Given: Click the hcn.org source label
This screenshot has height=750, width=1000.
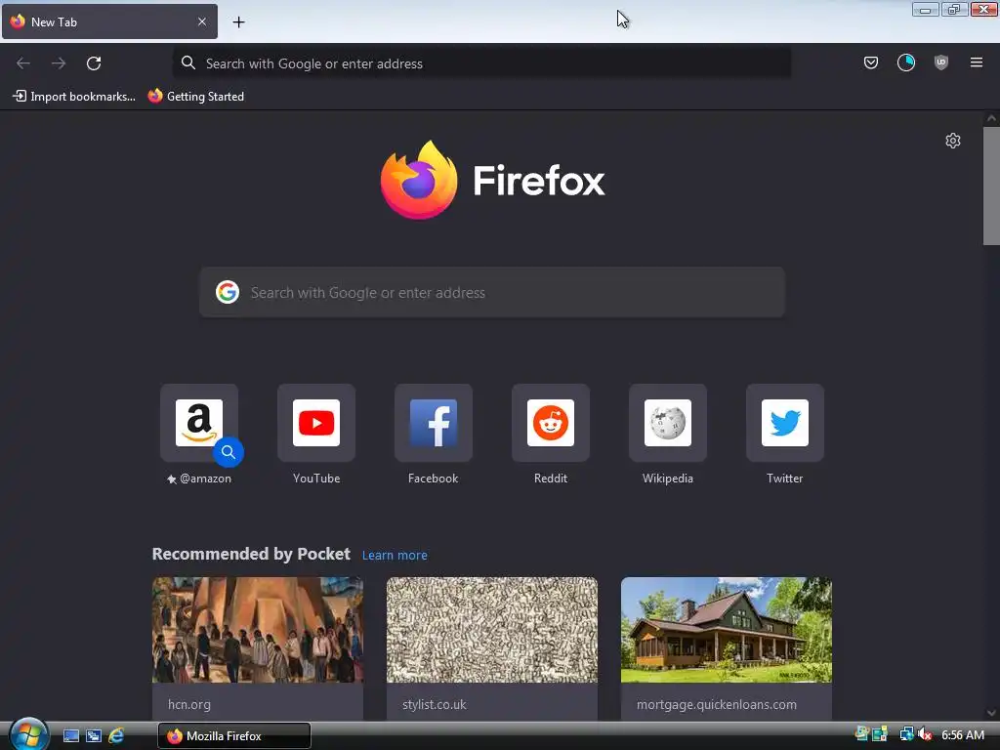Looking at the screenshot, I should [x=189, y=705].
